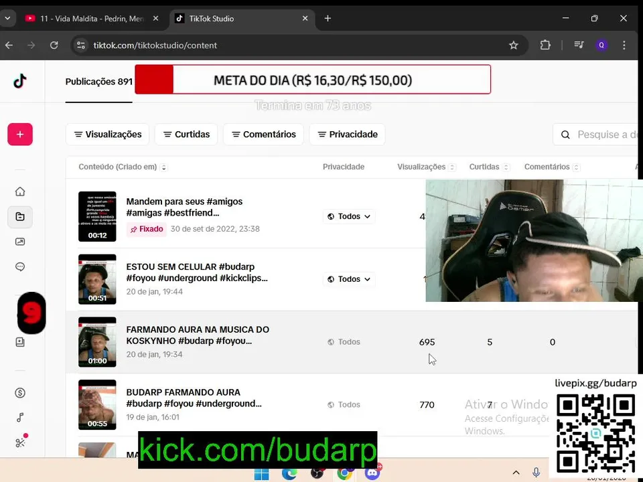643x482 pixels.
Task: Click the pink plus upload button
Action: click(20, 135)
